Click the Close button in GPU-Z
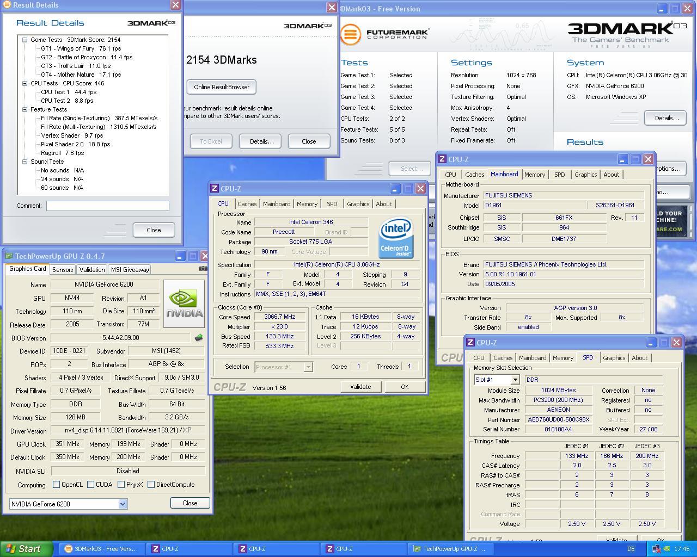 click(x=190, y=503)
